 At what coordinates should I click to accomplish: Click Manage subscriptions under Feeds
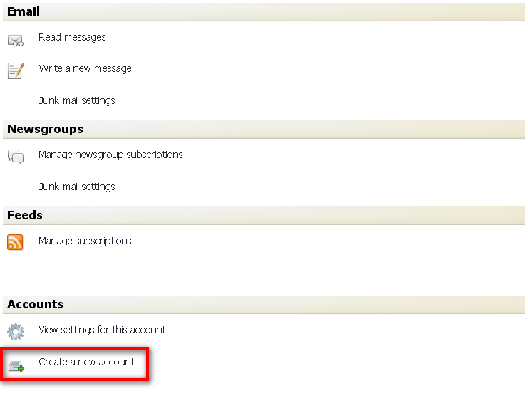pyautogui.click(x=85, y=241)
